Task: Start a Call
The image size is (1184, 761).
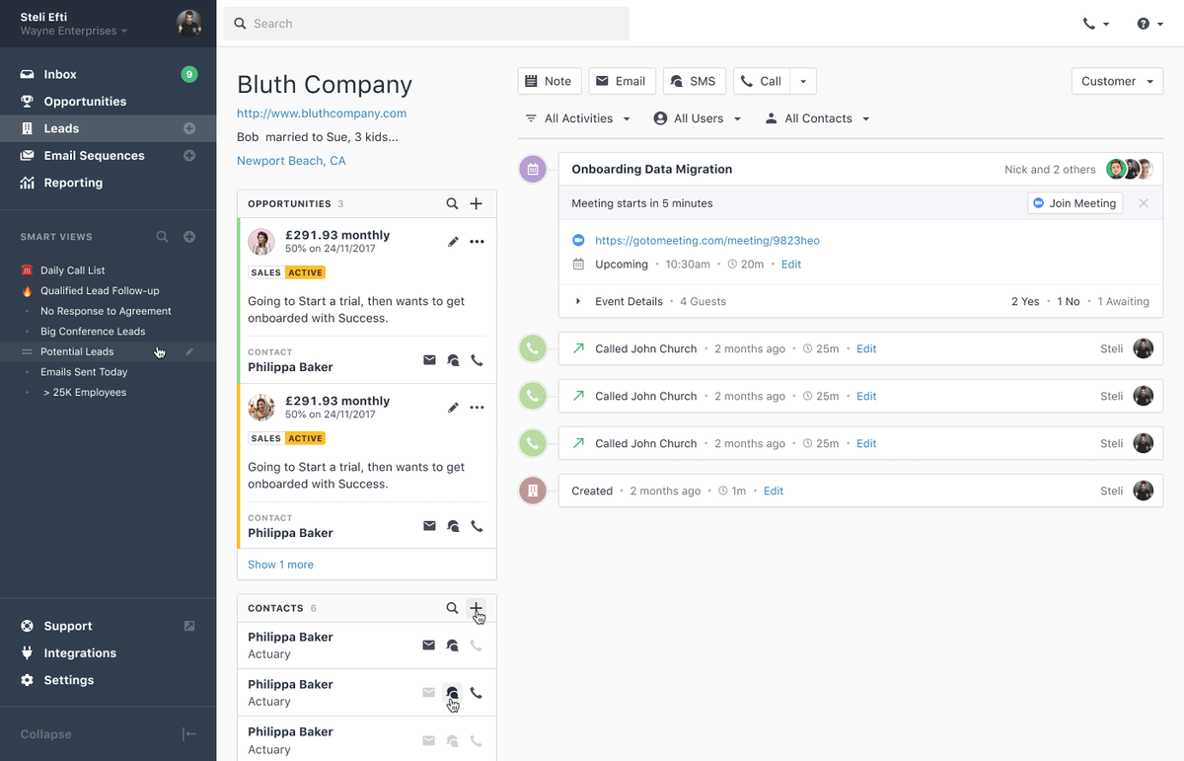Action: tap(761, 81)
